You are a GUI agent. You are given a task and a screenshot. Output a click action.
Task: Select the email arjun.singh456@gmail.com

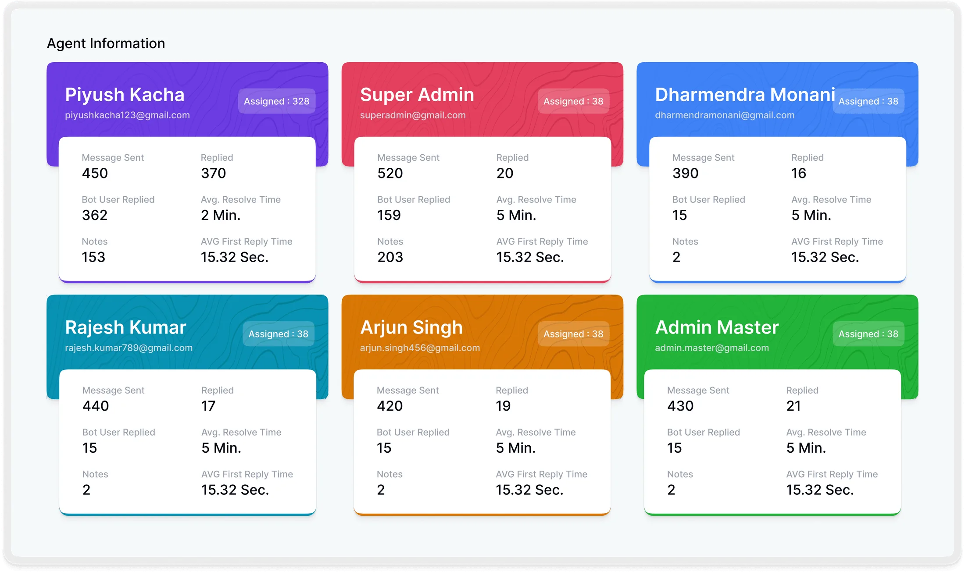tap(420, 348)
